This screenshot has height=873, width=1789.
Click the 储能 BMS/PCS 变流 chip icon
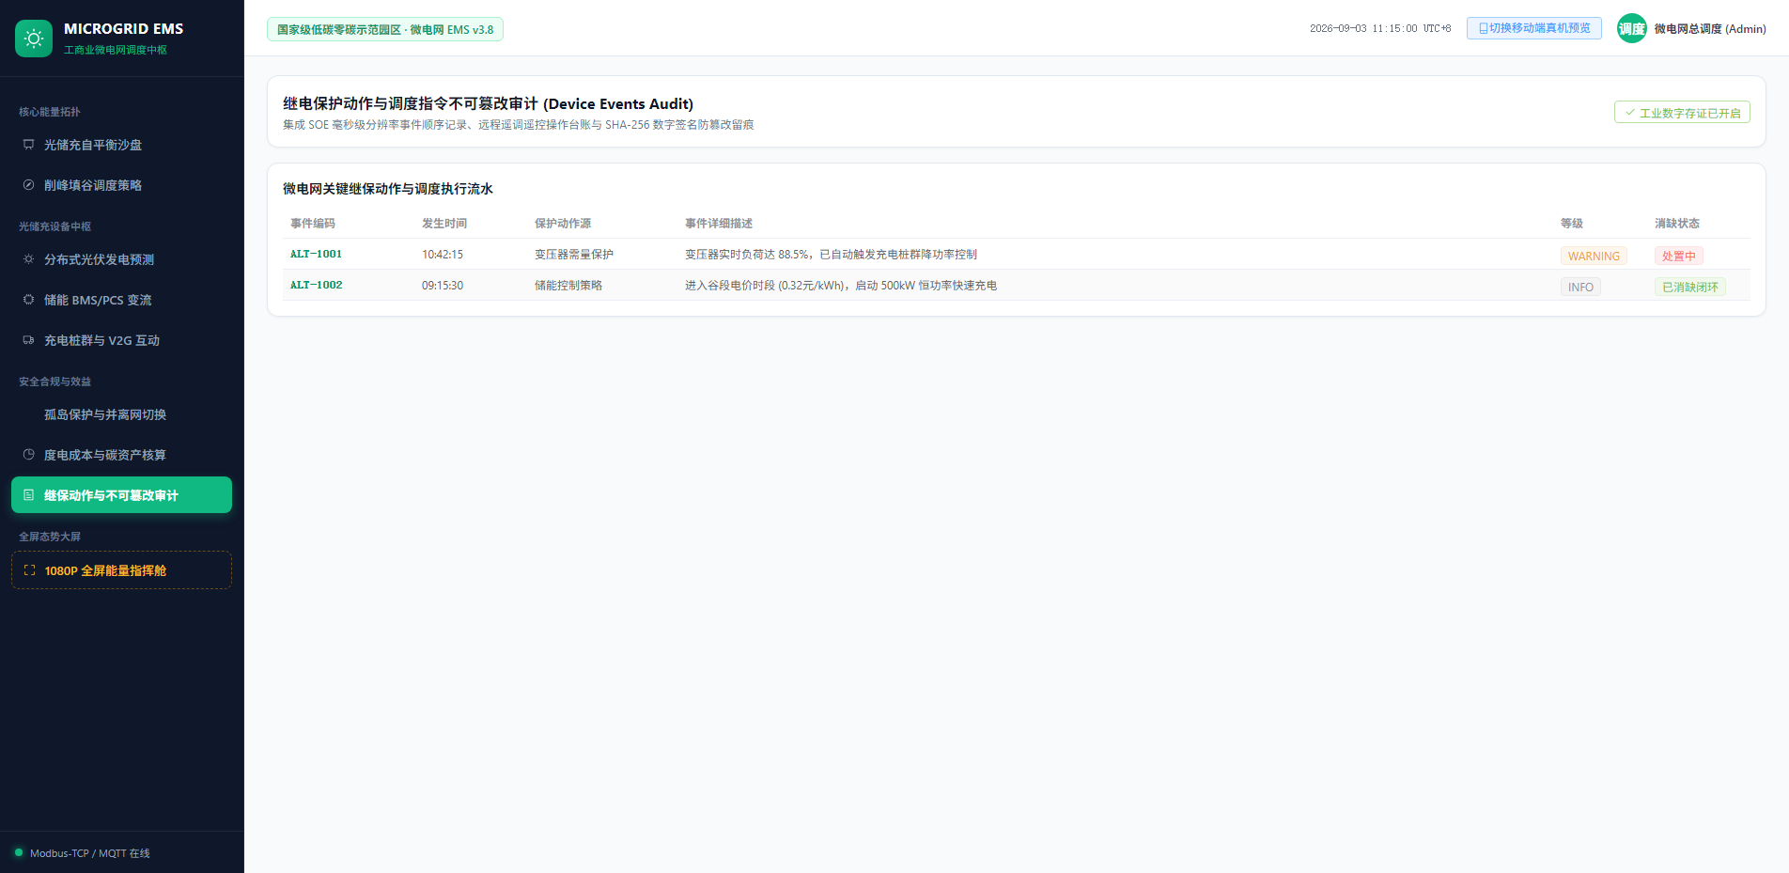[29, 300]
